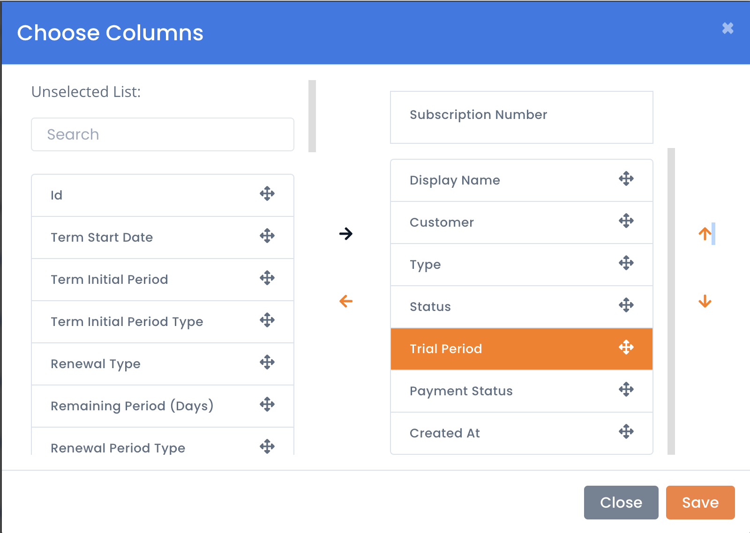750x533 pixels.
Task: Select the Term Initial Period row
Action: pyautogui.click(x=163, y=280)
